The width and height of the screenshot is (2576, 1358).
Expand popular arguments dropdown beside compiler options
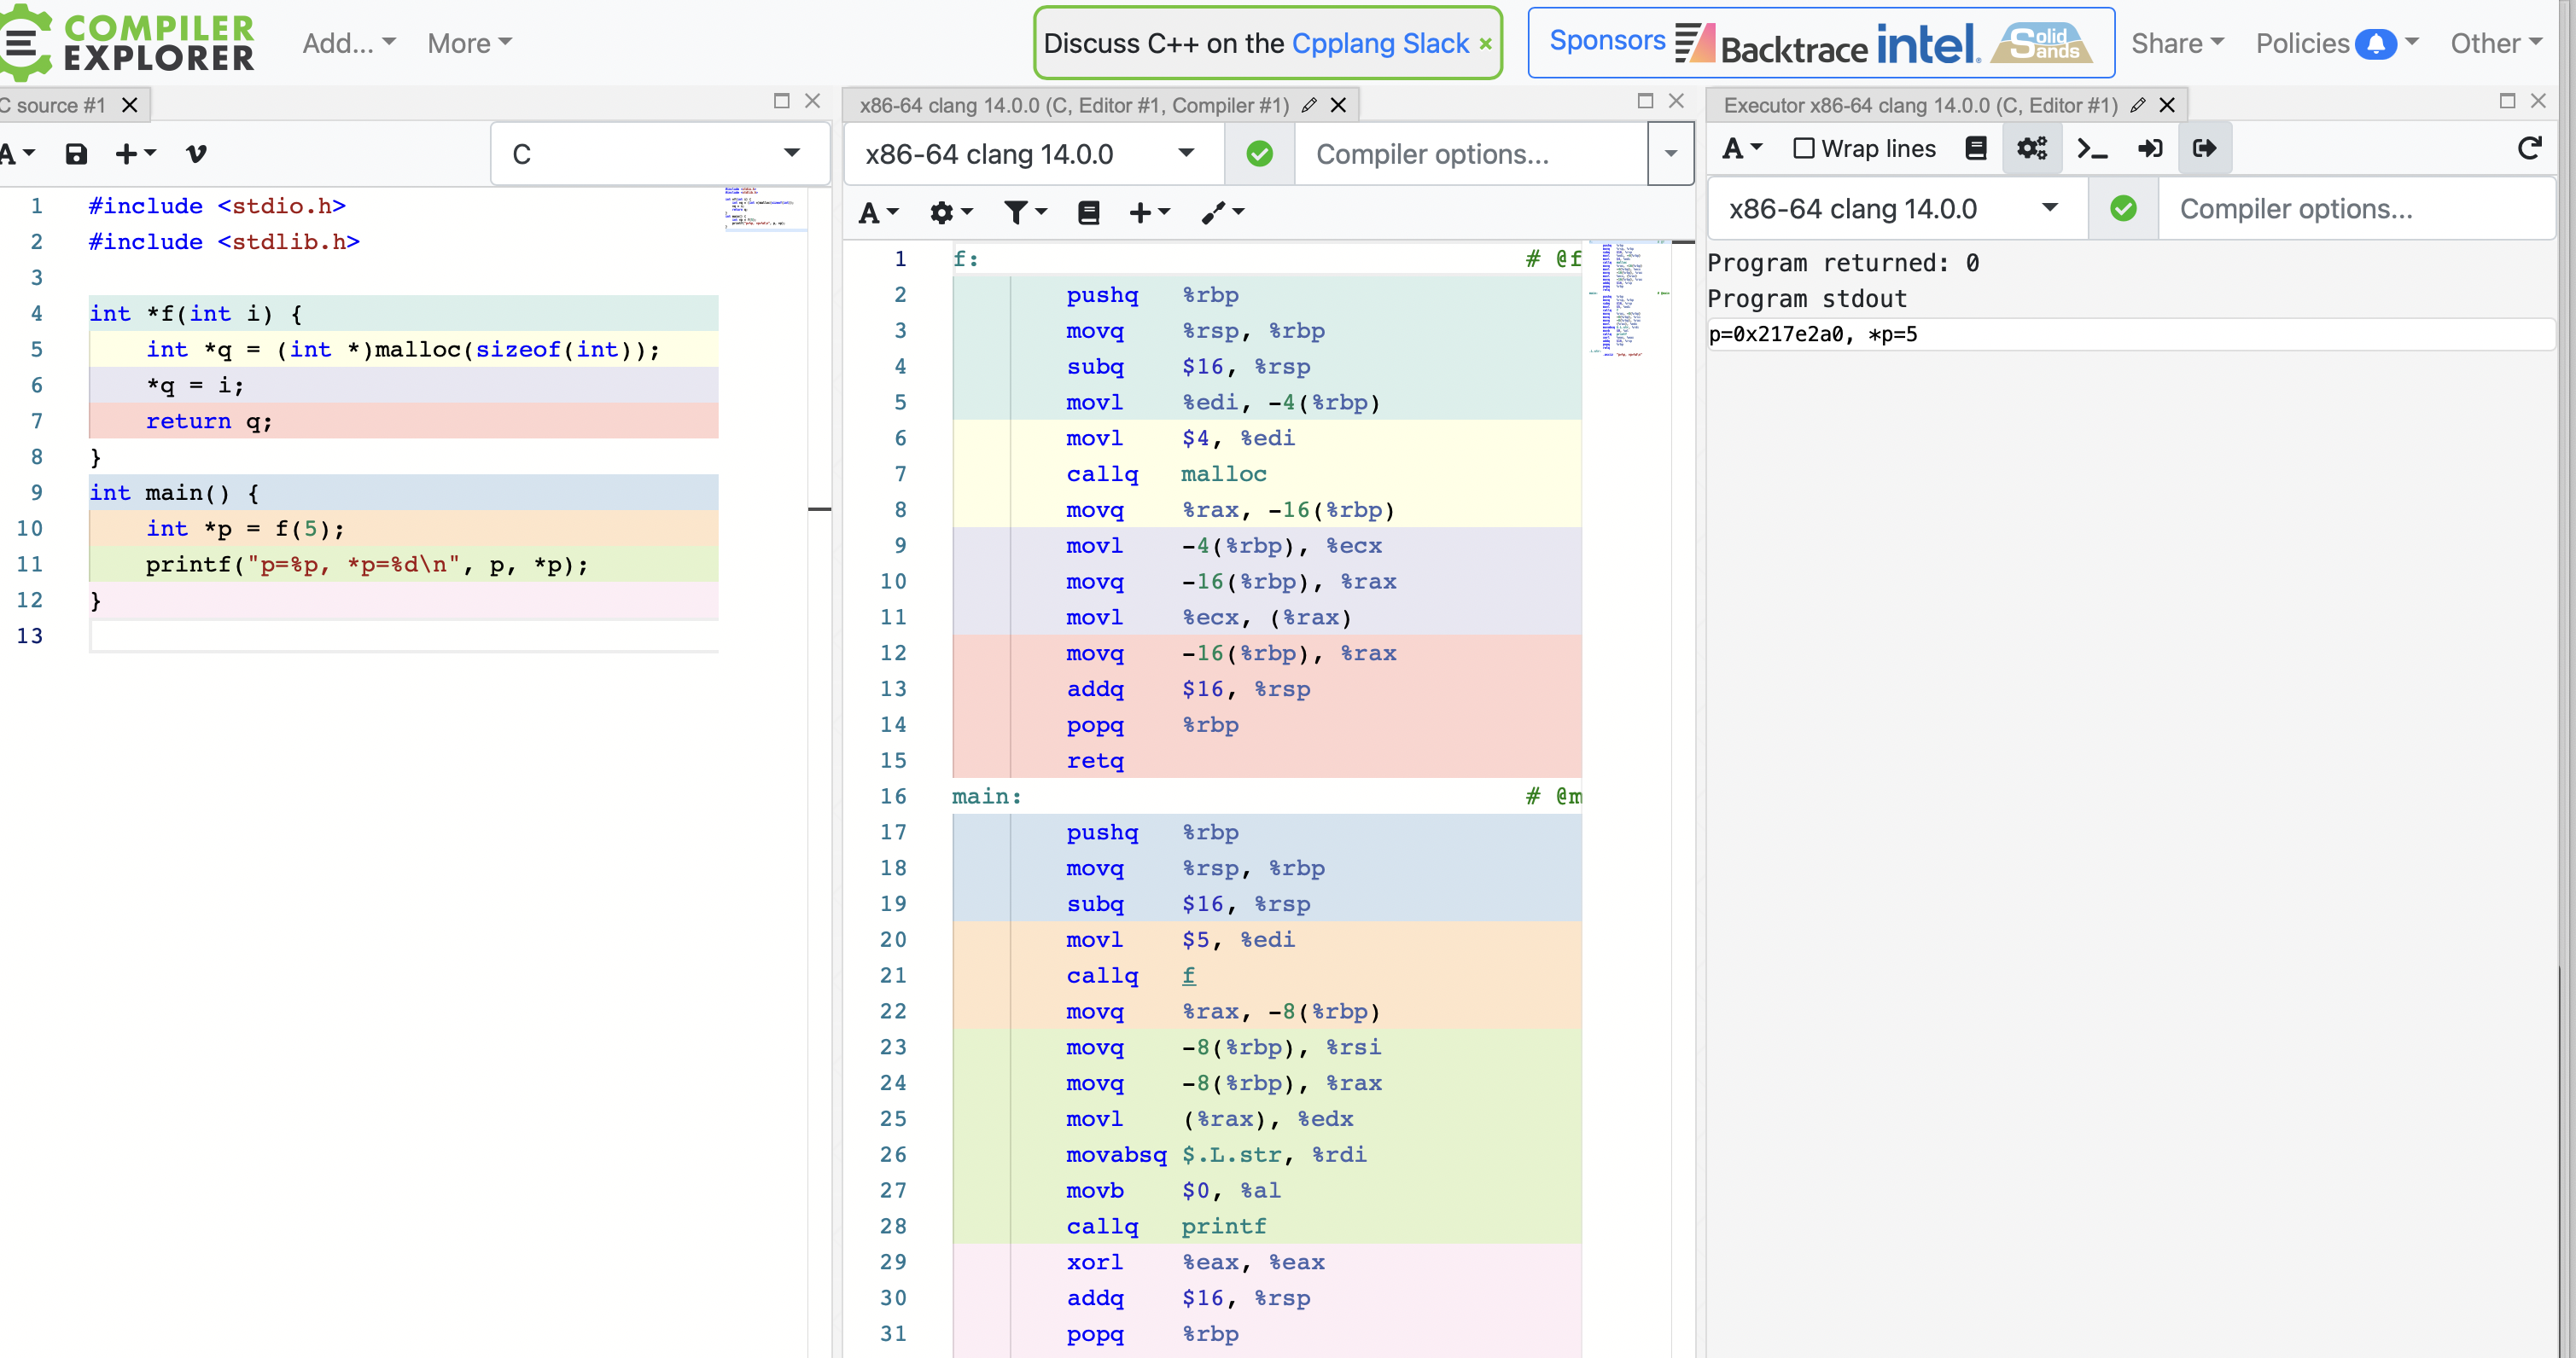pyautogui.click(x=1670, y=154)
